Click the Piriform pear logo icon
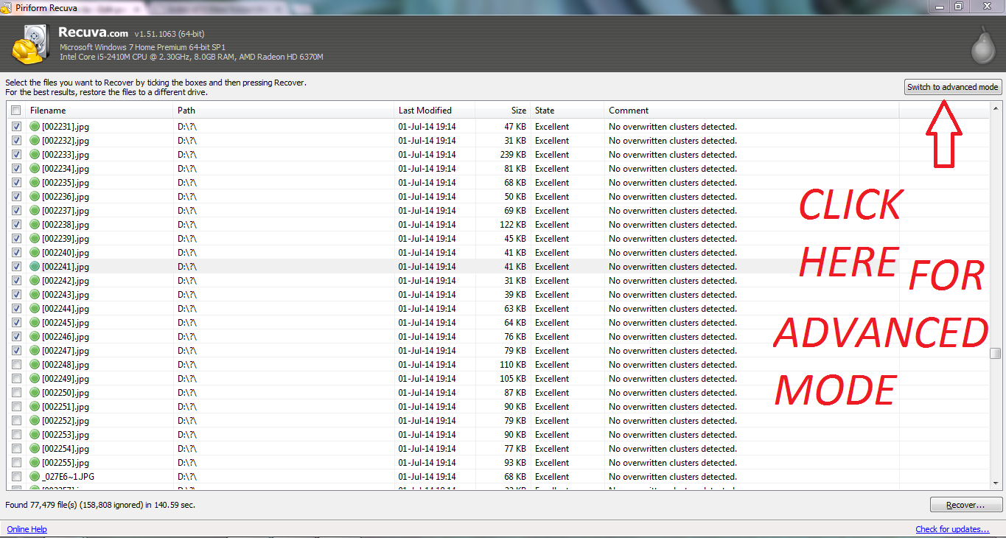1006x538 pixels. pyautogui.click(x=985, y=45)
